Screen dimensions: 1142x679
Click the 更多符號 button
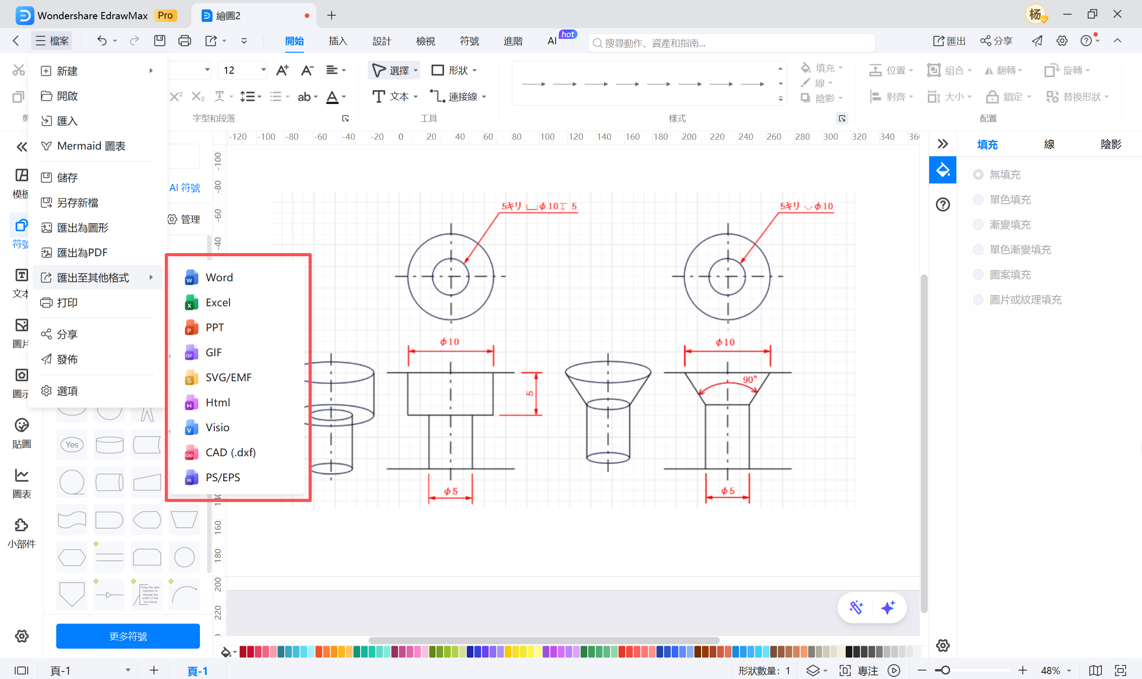(x=128, y=636)
